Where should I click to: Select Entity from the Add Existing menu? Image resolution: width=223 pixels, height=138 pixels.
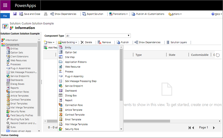click(88, 48)
